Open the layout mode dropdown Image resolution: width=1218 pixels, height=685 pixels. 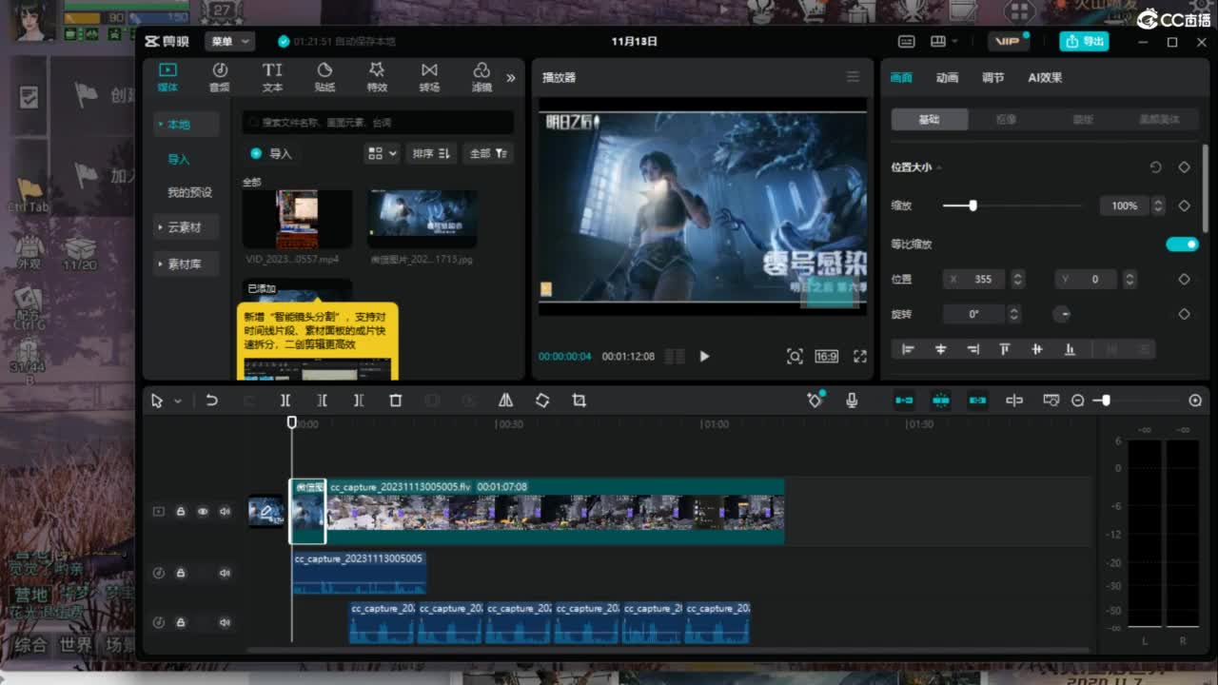pyautogui.click(x=944, y=42)
